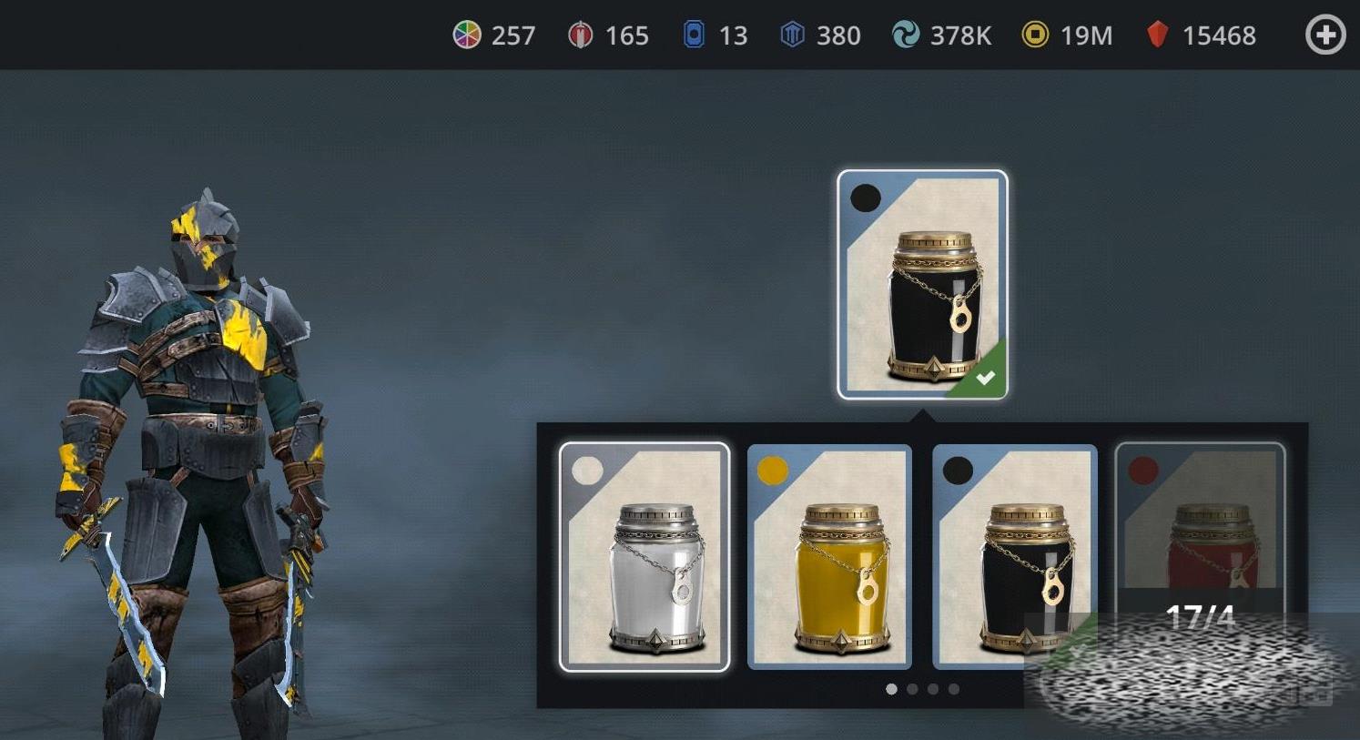Tap the rainbow color wheel currency icon
Image resolution: width=1360 pixels, height=740 pixels.
467,35
